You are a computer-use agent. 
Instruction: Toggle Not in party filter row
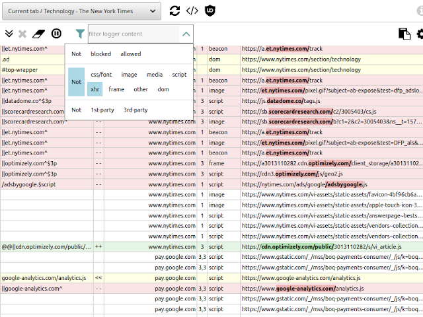(x=77, y=110)
